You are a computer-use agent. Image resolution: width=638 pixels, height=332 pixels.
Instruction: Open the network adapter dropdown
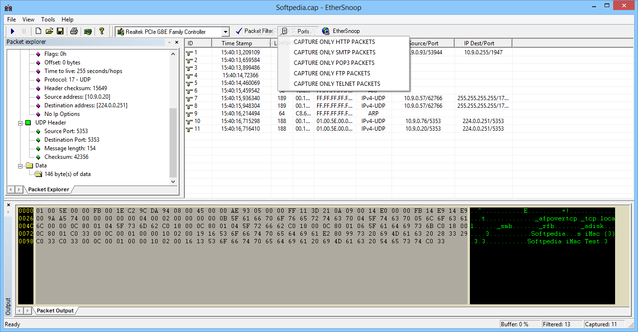[x=225, y=32]
